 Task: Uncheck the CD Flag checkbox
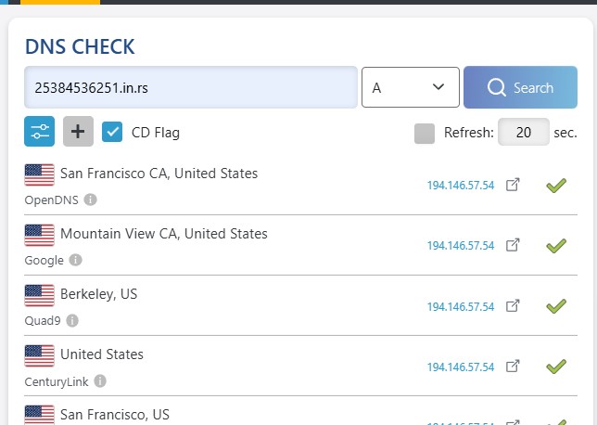112,132
